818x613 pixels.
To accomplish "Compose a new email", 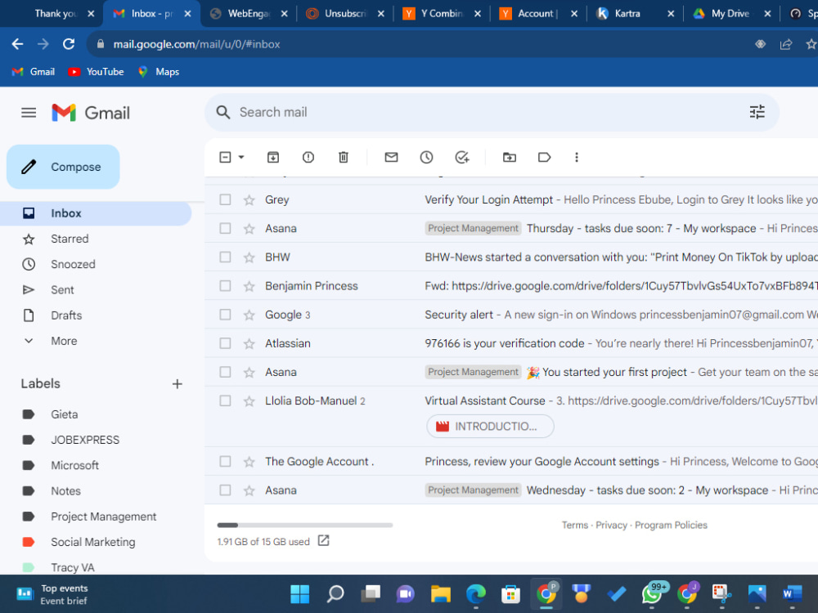I will pos(63,167).
